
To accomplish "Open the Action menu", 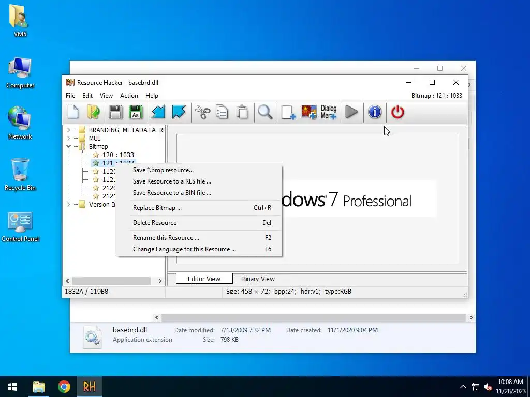I will 129,96.
